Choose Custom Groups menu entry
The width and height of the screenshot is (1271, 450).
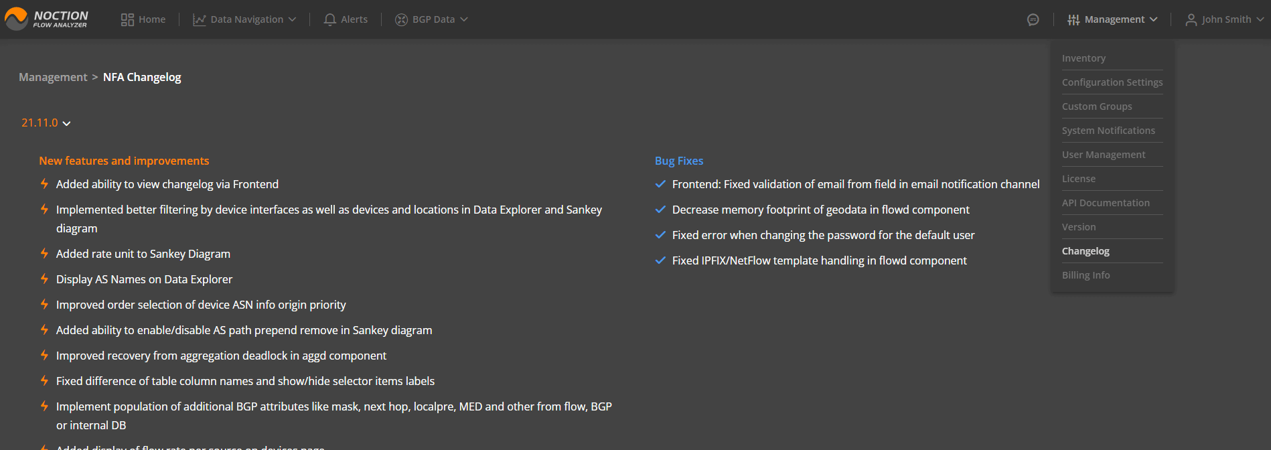pos(1097,106)
